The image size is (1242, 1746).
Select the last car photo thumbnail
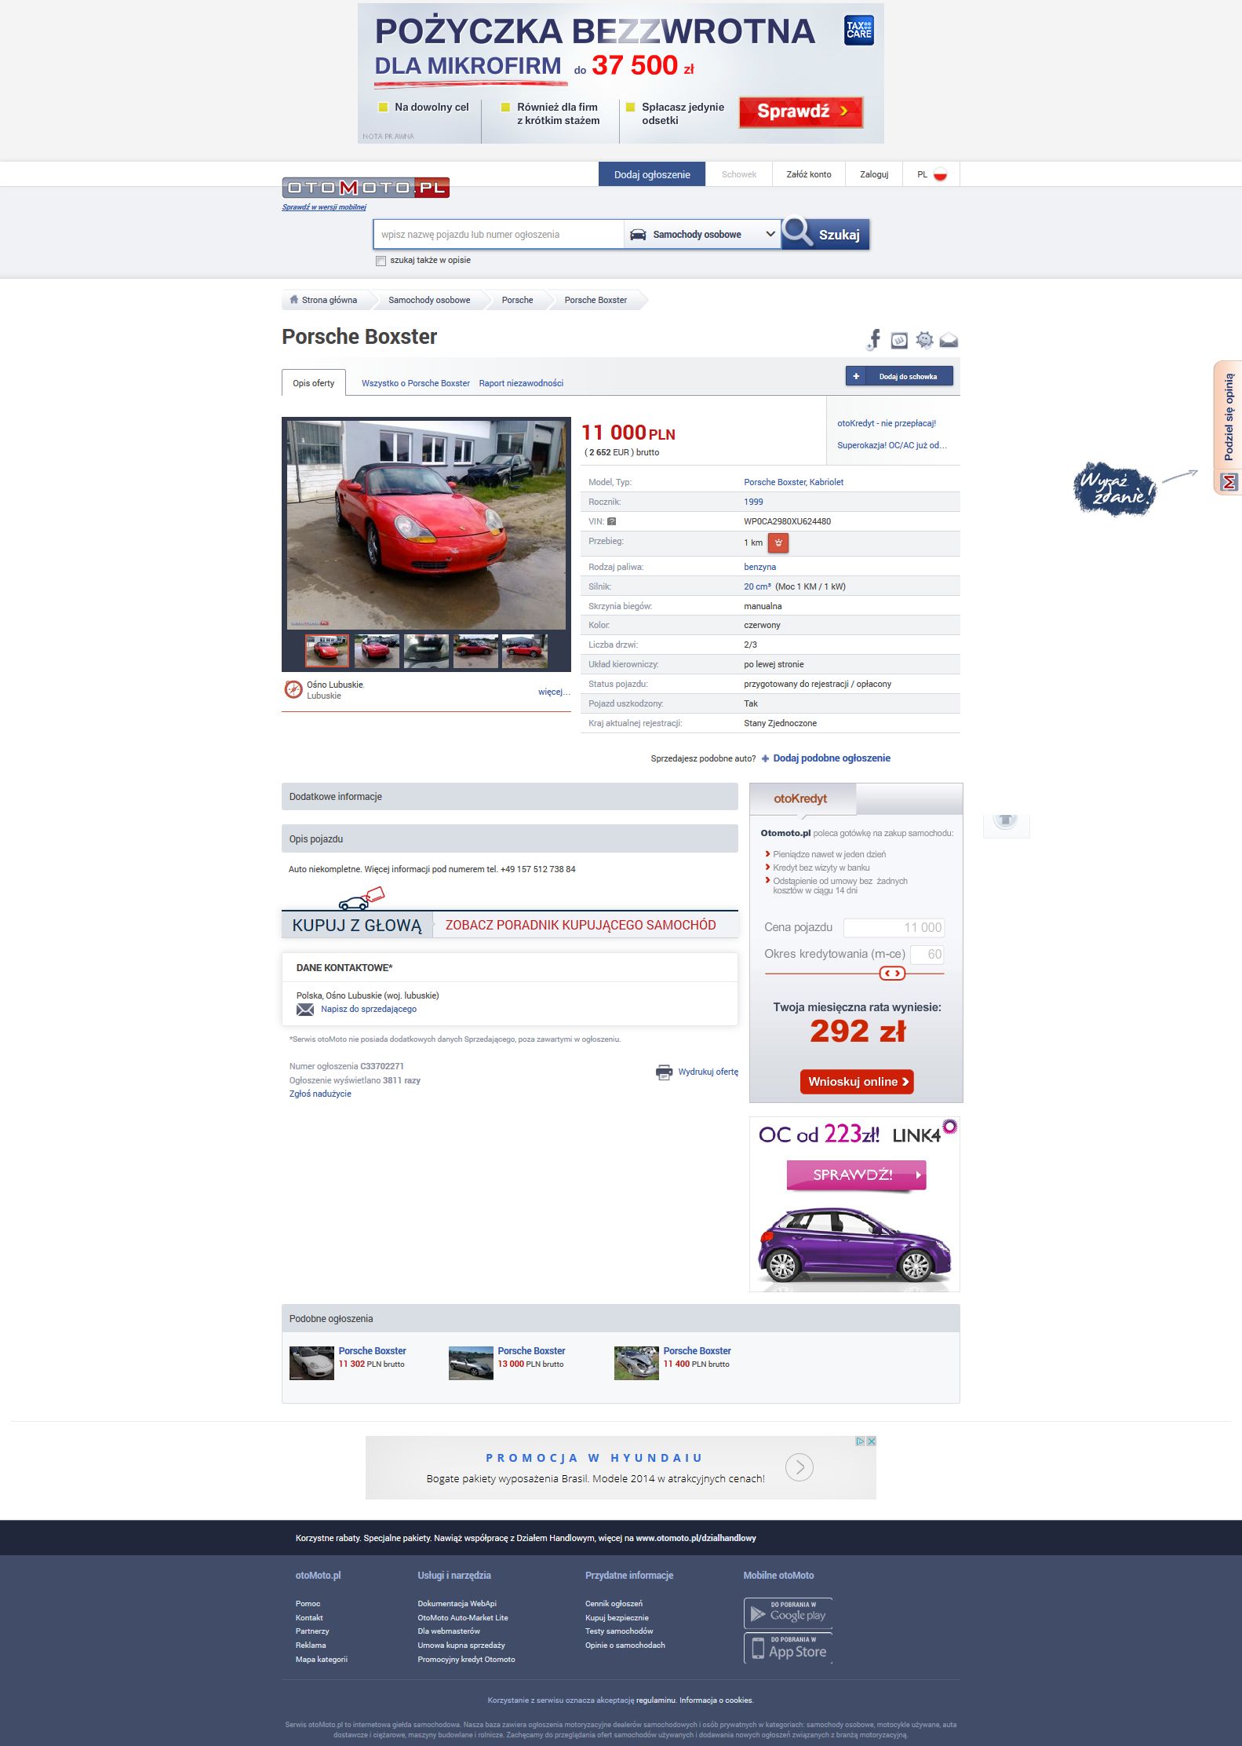tap(525, 652)
